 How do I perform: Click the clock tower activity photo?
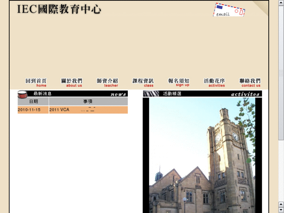tap(202, 156)
